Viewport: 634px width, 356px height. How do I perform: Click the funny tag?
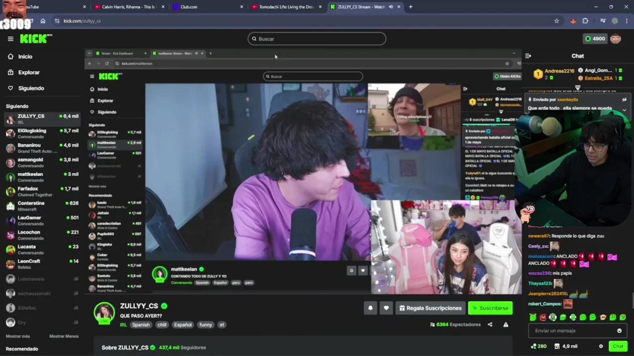206,325
